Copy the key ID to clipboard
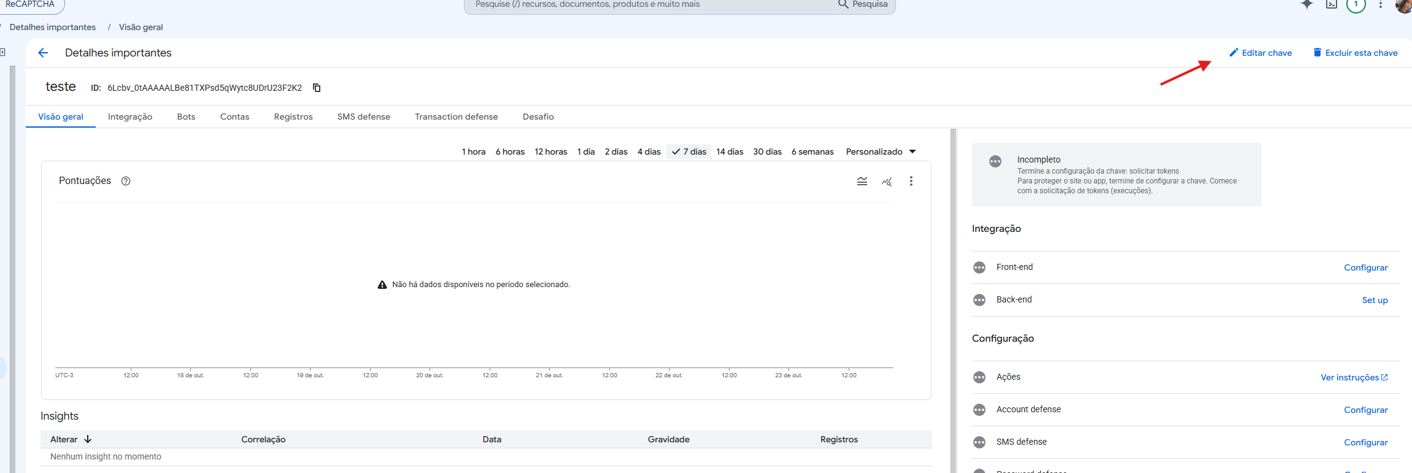 pyautogui.click(x=317, y=88)
